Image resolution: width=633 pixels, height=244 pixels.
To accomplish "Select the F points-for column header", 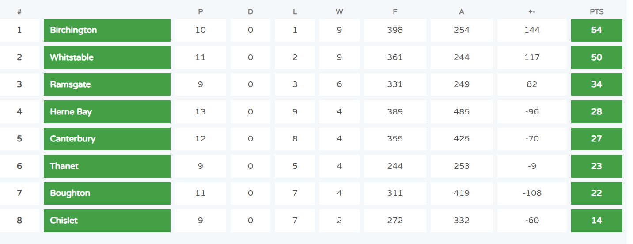I will click(395, 12).
